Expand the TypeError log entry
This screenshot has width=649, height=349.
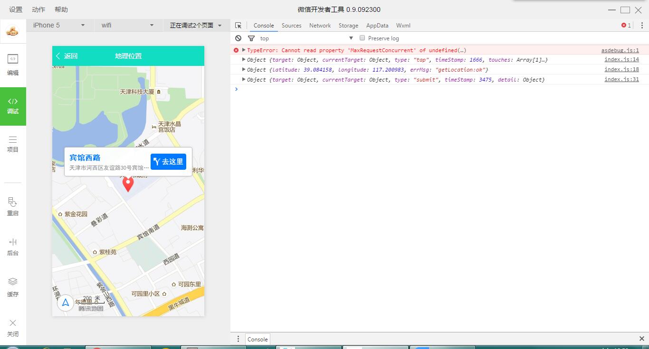pos(244,50)
